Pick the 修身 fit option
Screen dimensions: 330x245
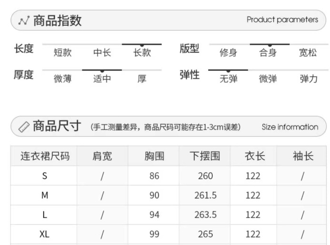pos(228,52)
